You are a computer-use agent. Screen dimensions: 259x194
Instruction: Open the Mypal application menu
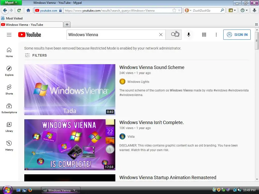(x=11, y=3)
